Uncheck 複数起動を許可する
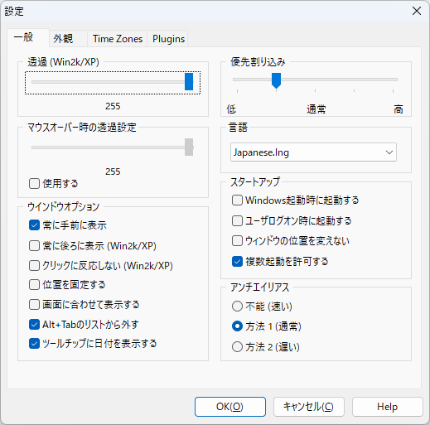The height and width of the screenshot is (425, 430). pos(237,261)
